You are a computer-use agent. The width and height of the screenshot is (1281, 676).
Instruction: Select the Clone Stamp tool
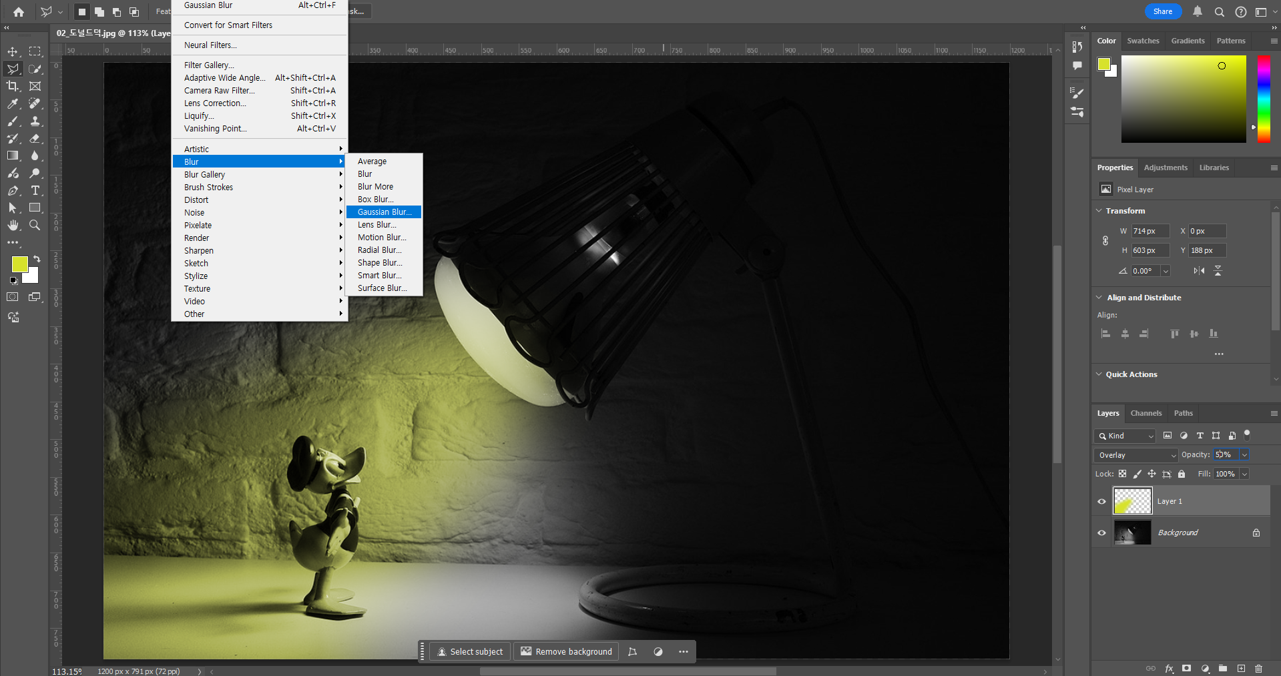(35, 121)
